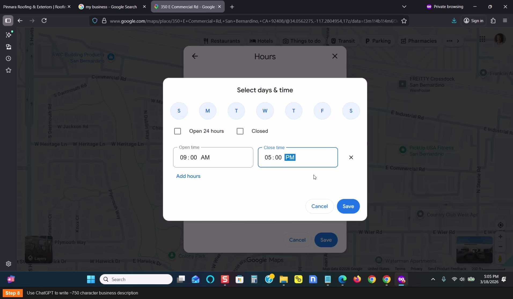Select Parking category chip
513x299 pixels.
(378, 41)
